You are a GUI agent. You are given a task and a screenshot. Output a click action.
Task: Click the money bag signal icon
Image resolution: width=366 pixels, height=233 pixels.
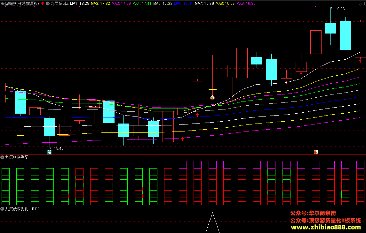click(x=212, y=97)
